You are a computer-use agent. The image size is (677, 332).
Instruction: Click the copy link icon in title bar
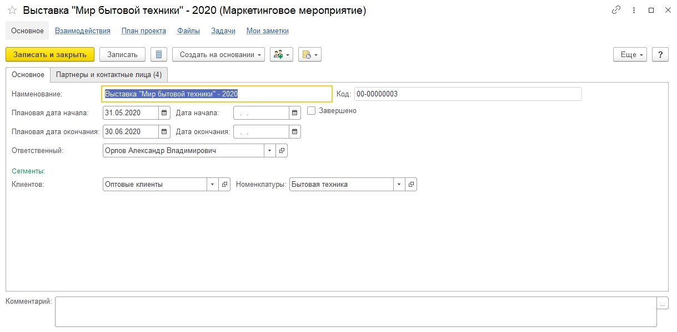pyautogui.click(x=616, y=10)
